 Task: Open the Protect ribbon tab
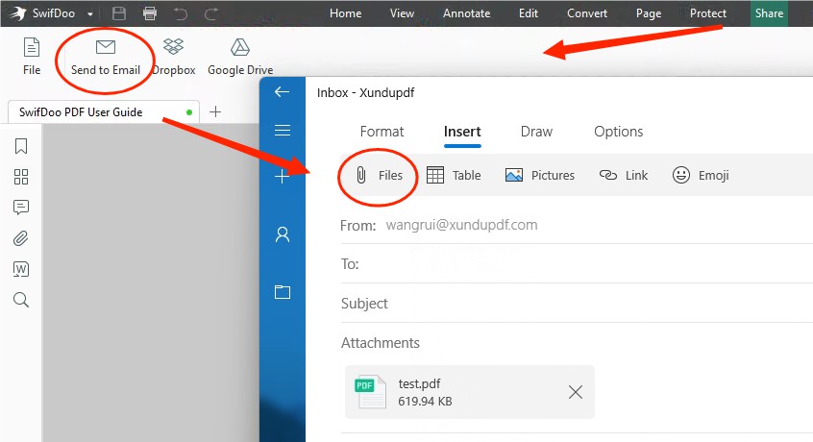(707, 13)
